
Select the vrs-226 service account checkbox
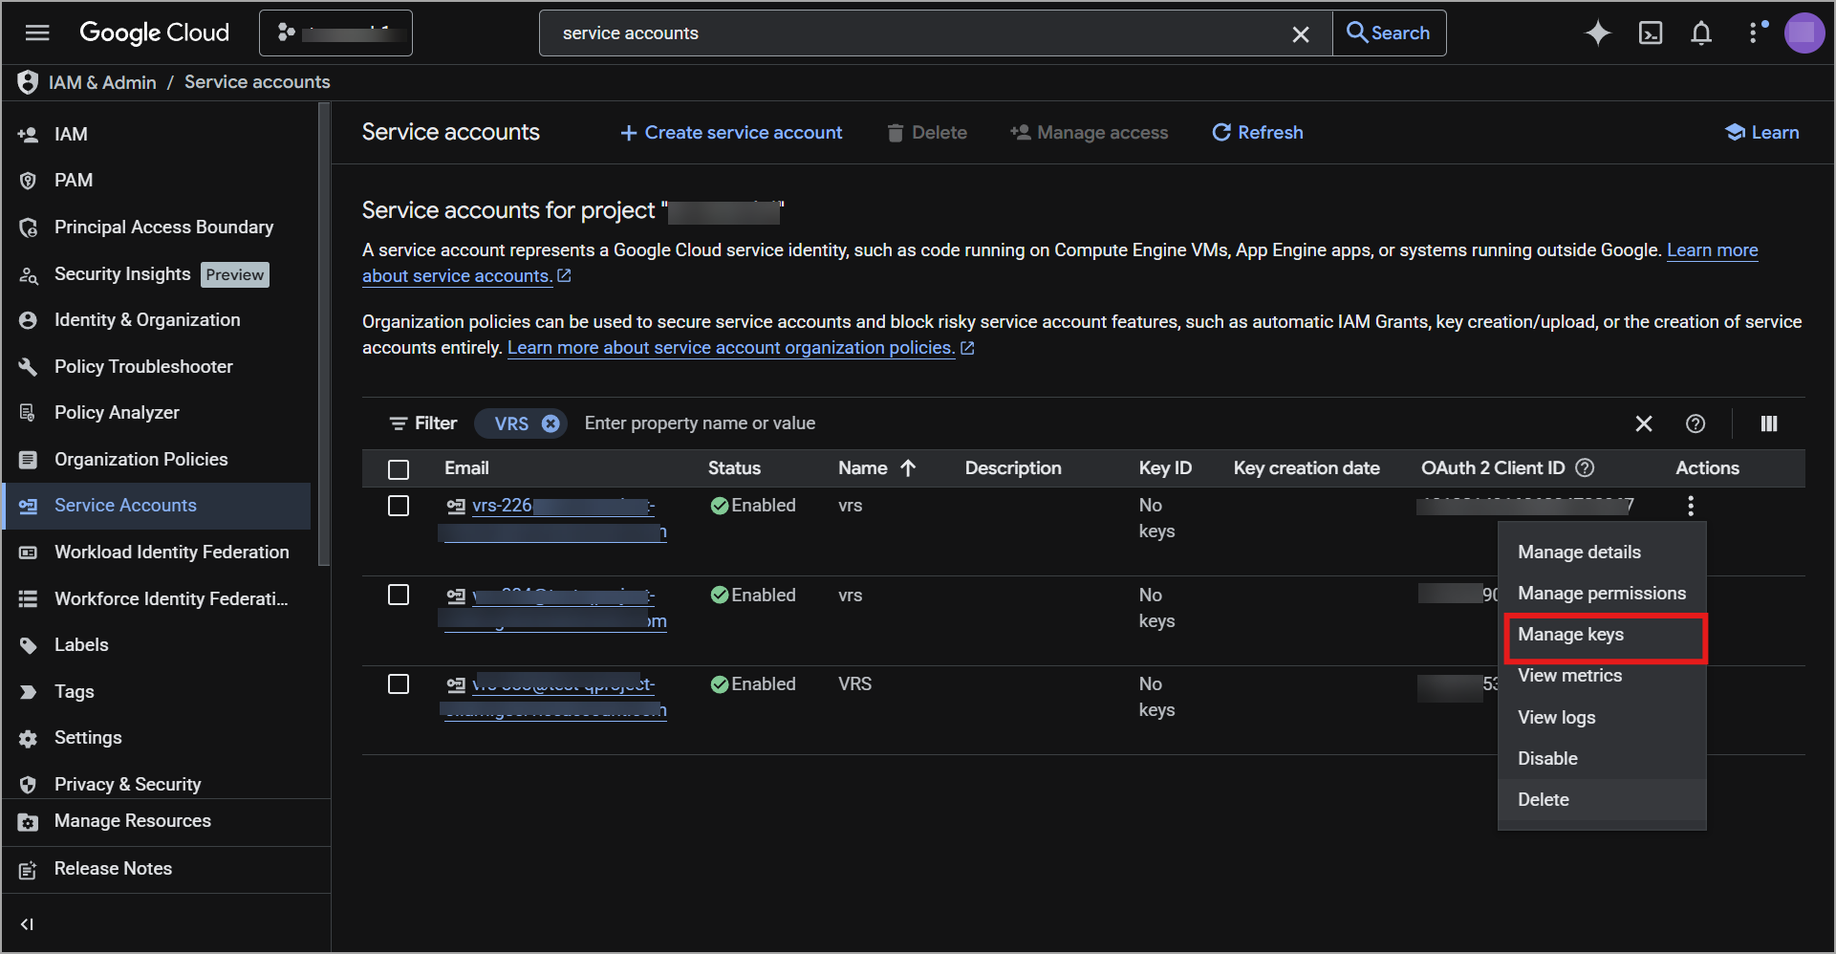pyautogui.click(x=399, y=506)
